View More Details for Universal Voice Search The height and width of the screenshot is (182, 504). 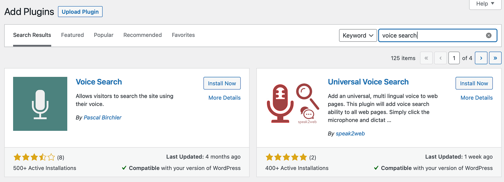[x=477, y=98]
